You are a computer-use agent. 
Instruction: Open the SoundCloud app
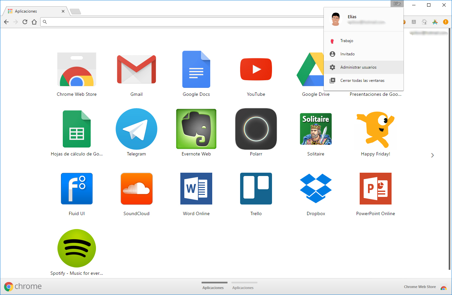click(x=136, y=189)
